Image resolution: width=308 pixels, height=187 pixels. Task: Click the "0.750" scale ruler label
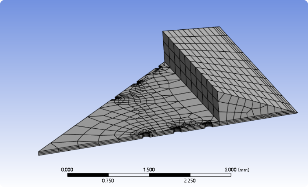pos(108,181)
